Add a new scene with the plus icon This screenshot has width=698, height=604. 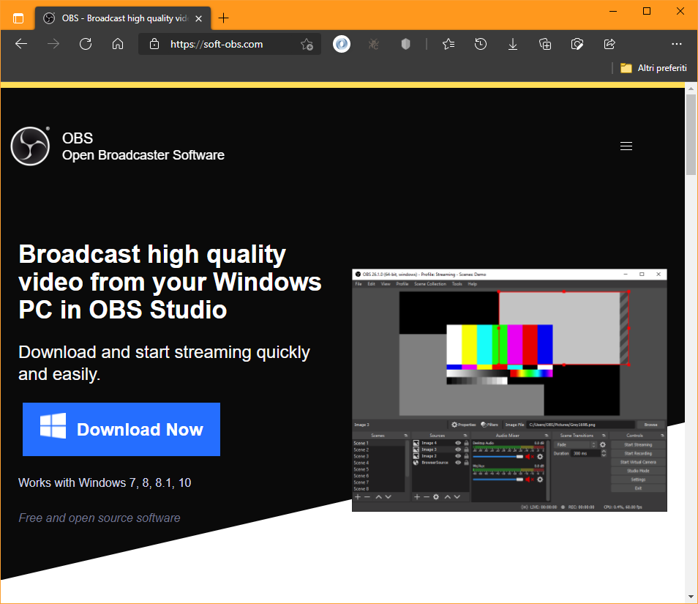coord(357,496)
